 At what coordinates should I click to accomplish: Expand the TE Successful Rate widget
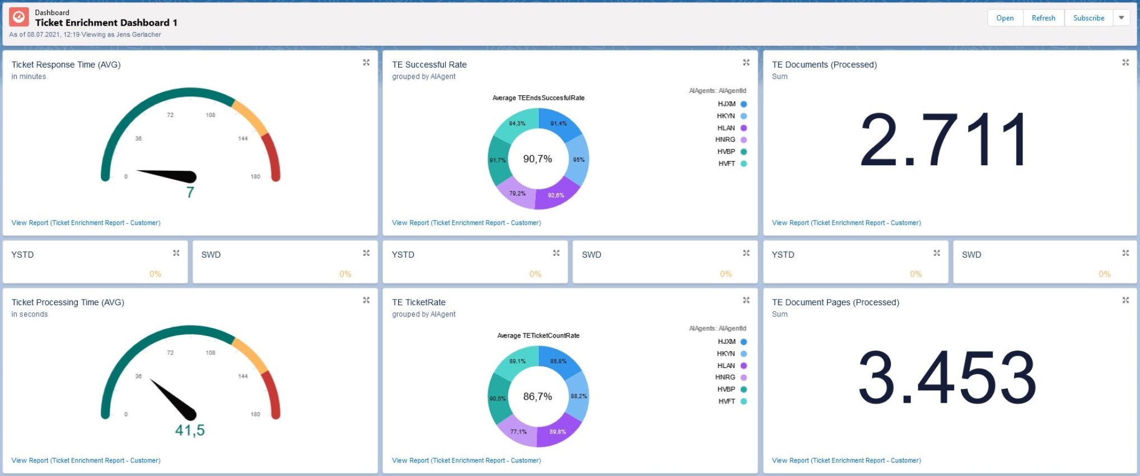click(x=746, y=63)
